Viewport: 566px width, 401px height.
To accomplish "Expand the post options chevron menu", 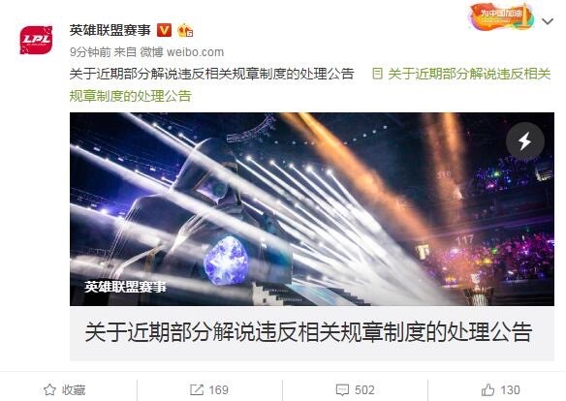I will pyautogui.click(x=548, y=21).
